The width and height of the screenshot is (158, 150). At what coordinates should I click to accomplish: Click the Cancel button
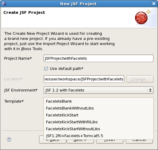pos(139,141)
